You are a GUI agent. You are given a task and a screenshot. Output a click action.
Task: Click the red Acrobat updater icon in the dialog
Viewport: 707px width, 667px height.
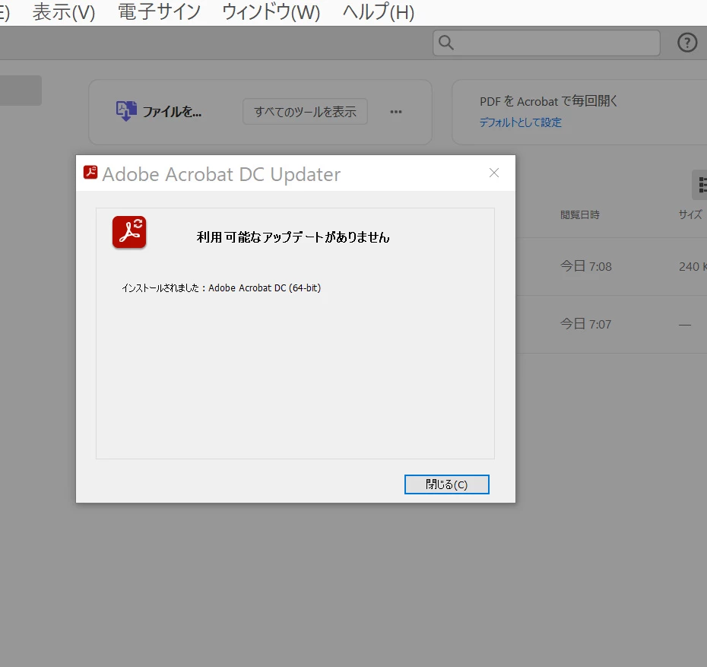[129, 232]
